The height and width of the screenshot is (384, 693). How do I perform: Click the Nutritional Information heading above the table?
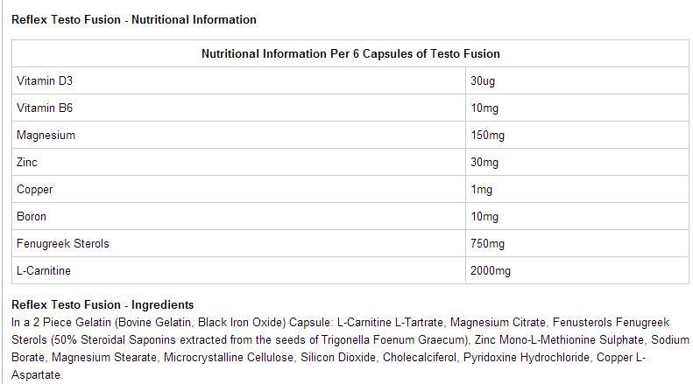tap(134, 19)
